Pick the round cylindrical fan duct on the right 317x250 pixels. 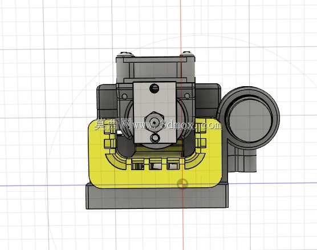pyautogui.click(x=249, y=118)
